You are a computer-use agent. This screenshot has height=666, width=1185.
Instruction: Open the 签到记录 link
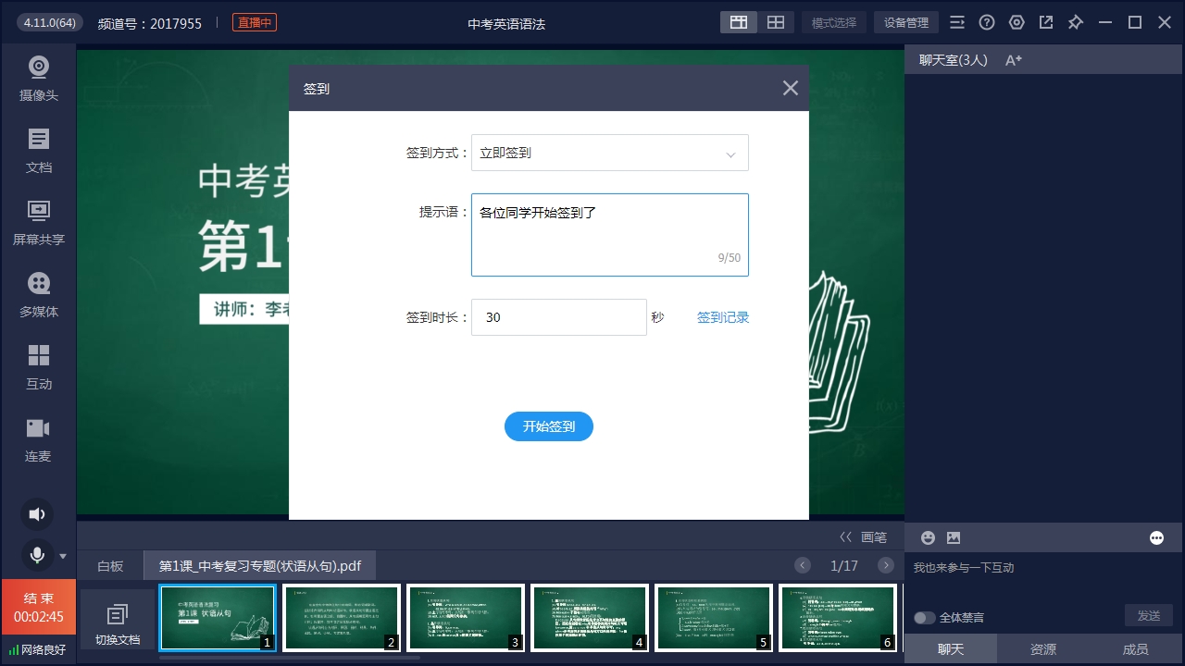[x=722, y=317]
